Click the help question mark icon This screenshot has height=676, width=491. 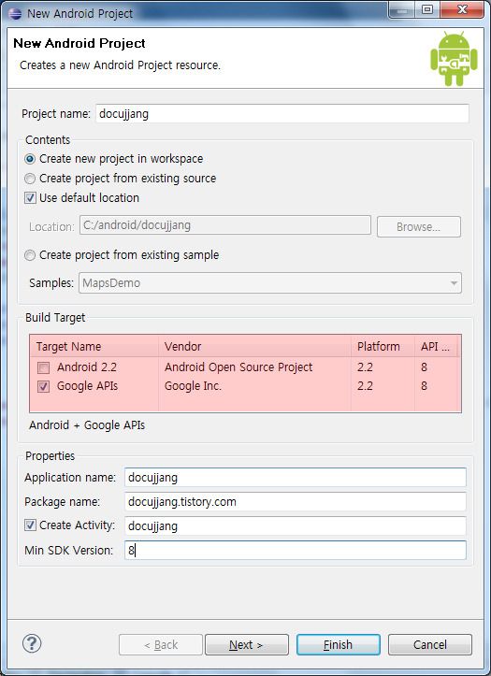click(x=32, y=643)
